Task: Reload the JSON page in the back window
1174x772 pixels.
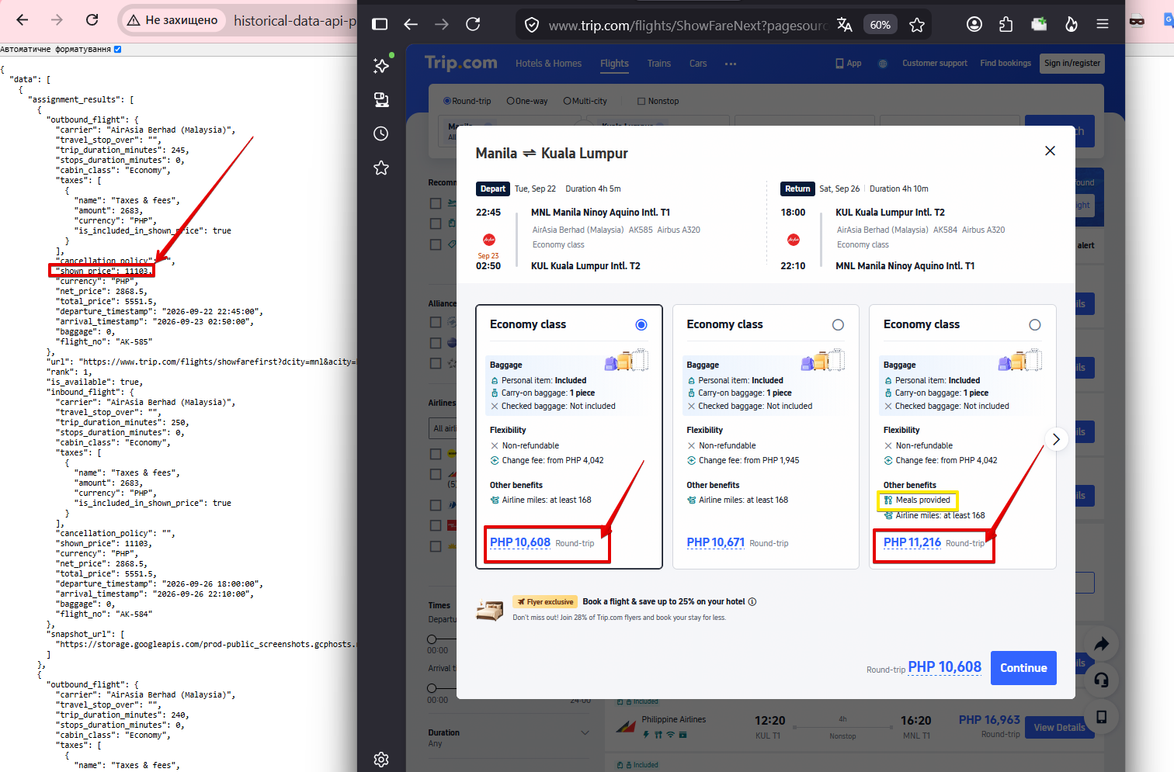Action: tap(92, 20)
